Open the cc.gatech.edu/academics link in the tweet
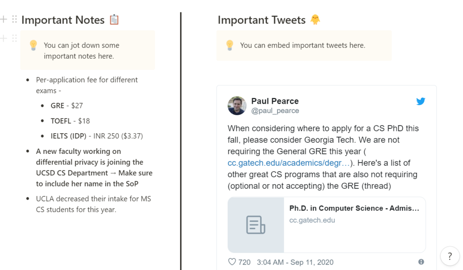 (288, 163)
